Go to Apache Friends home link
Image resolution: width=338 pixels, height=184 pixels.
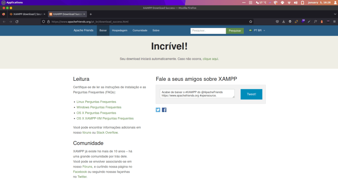click(83, 30)
